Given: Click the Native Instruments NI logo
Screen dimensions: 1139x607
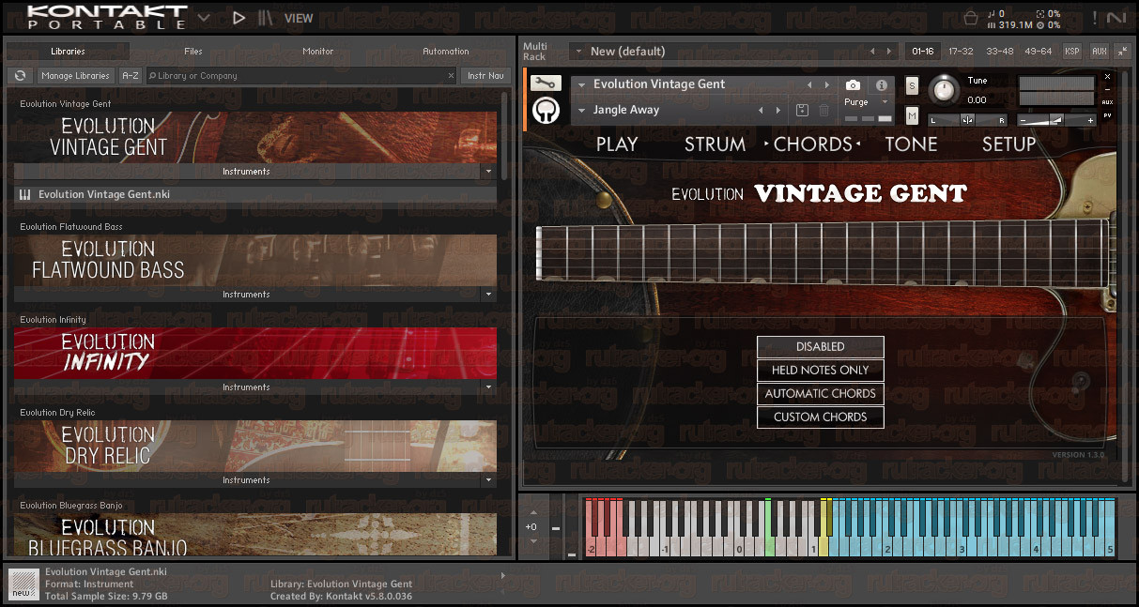Looking at the screenshot, I should [x=1116, y=18].
